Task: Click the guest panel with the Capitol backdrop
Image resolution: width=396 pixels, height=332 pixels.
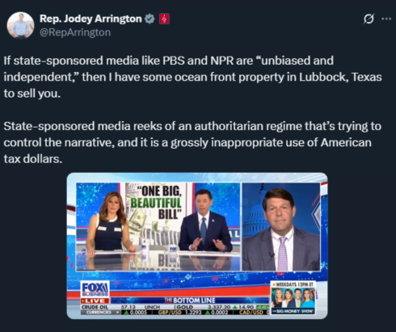Action: 281,227
